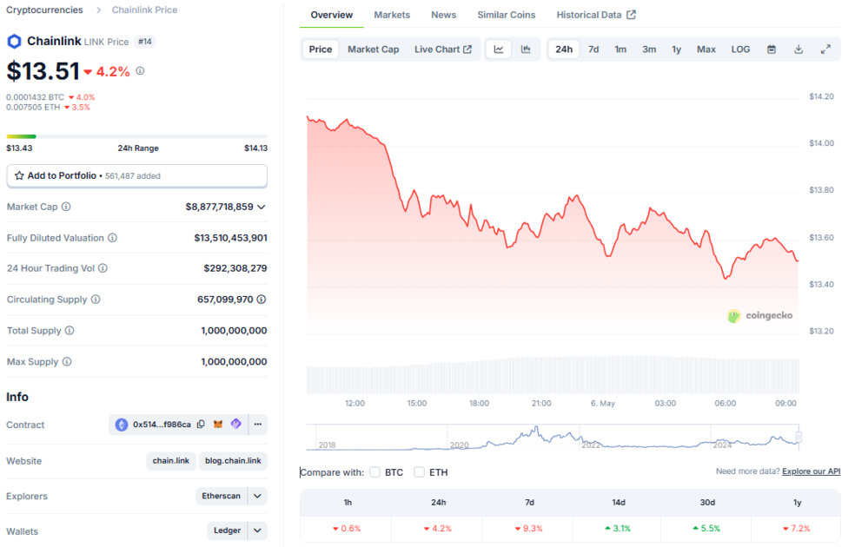Click the Ethereum icon in contract field
Image resolution: width=855 pixels, height=547 pixels.
click(x=121, y=425)
